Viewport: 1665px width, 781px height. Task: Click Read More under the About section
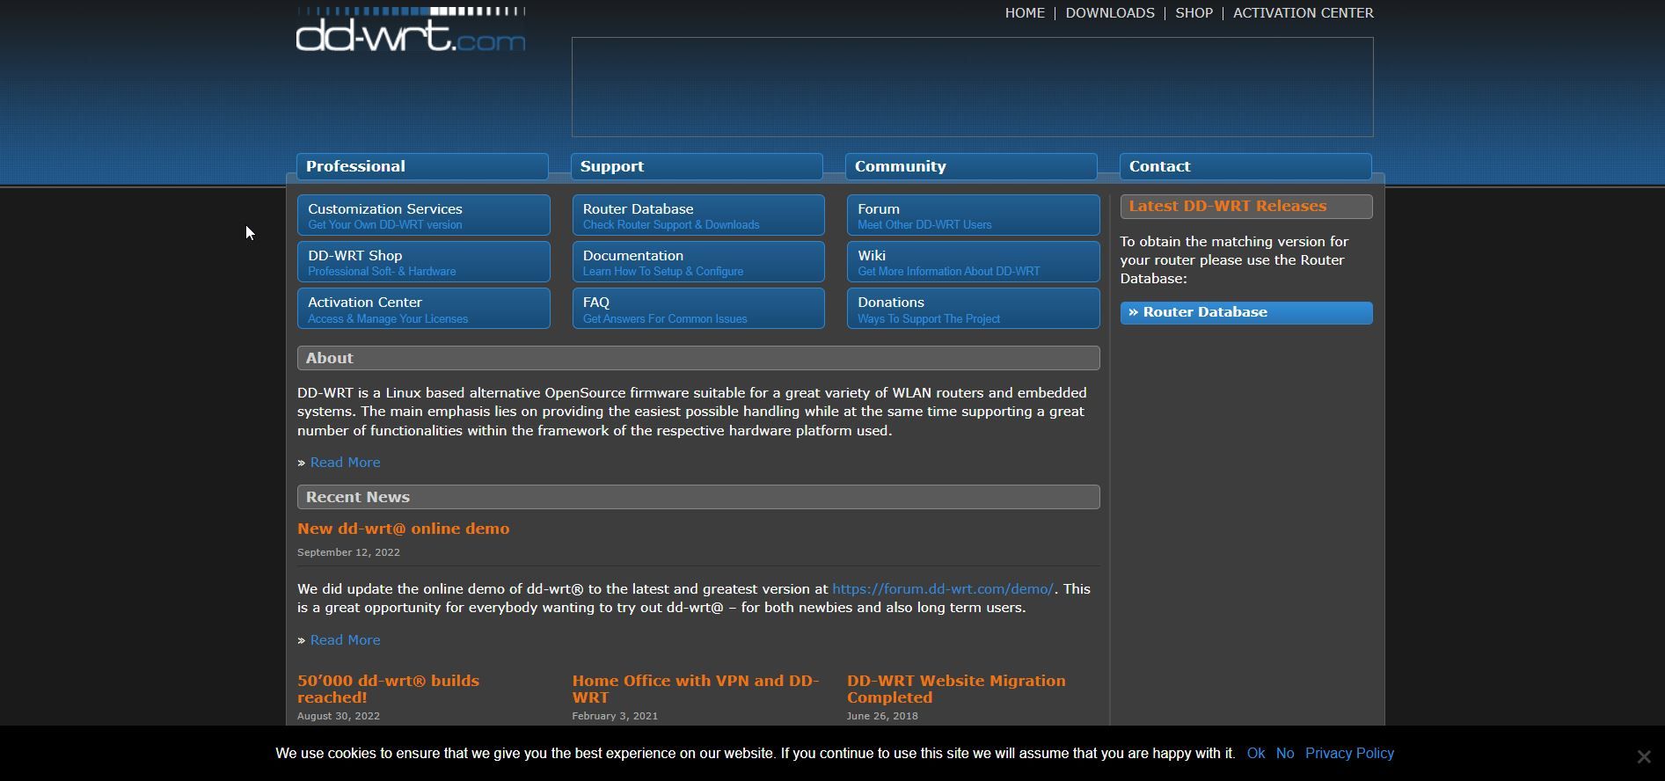[345, 463]
